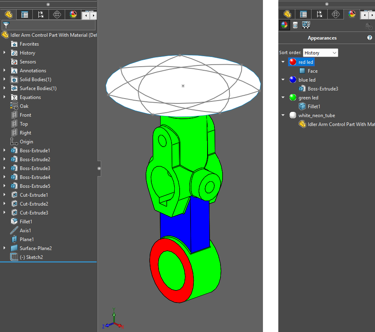Switch to the ConfigurationManager tab
The image size is (375, 332).
[x=40, y=15]
